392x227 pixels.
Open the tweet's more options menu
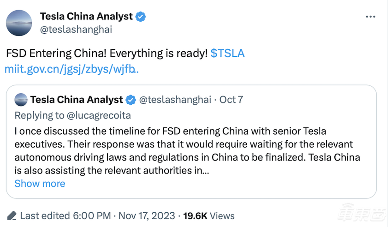370,17
